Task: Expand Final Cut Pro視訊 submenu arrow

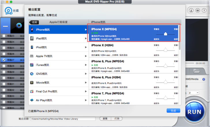Action: point(86,91)
